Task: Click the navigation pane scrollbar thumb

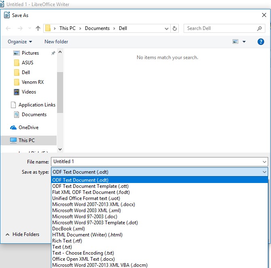Action: [60, 92]
